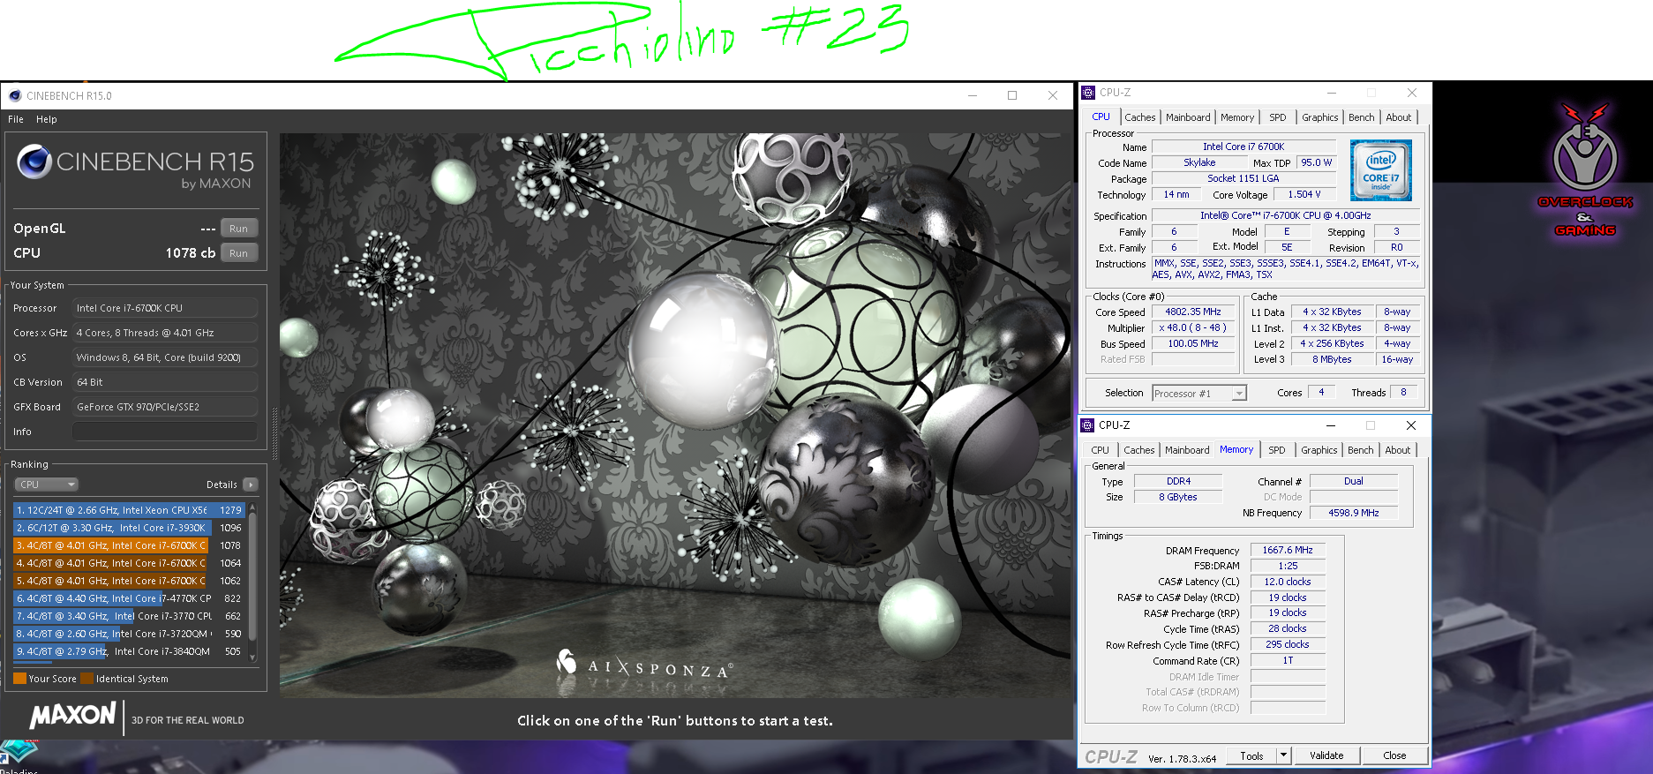Viewport: 1653px width, 774px height.
Task: Select ranking row 1 Intel Xeon 12C/24T
Action: (129, 510)
